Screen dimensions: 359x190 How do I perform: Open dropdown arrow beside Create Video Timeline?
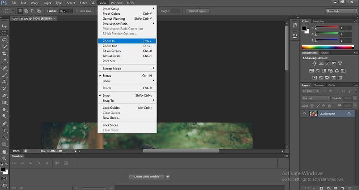click(x=168, y=177)
